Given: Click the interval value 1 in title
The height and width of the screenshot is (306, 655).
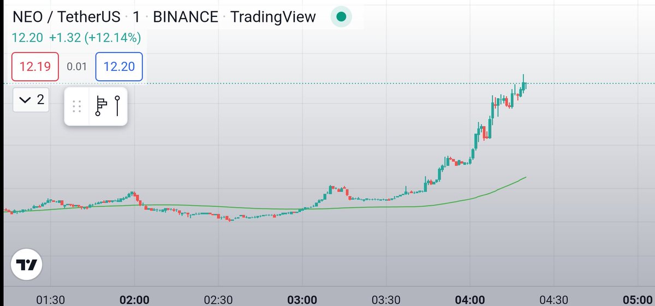Looking at the screenshot, I should click(136, 17).
